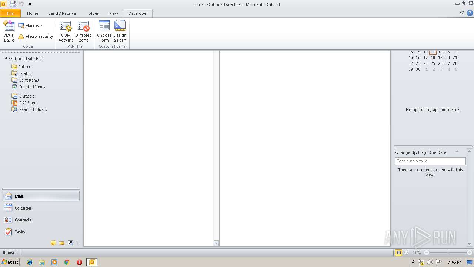The width and height of the screenshot is (474, 267).
Task: Show hidden system tray icons
Action: 413,262
